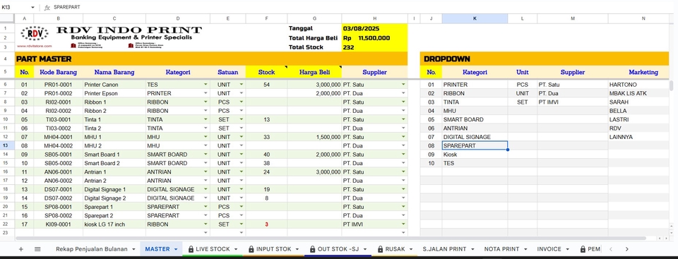Select DROPDOWN section title cell
The height and width of the screenshot is (259, 678).
click(545, 59)
